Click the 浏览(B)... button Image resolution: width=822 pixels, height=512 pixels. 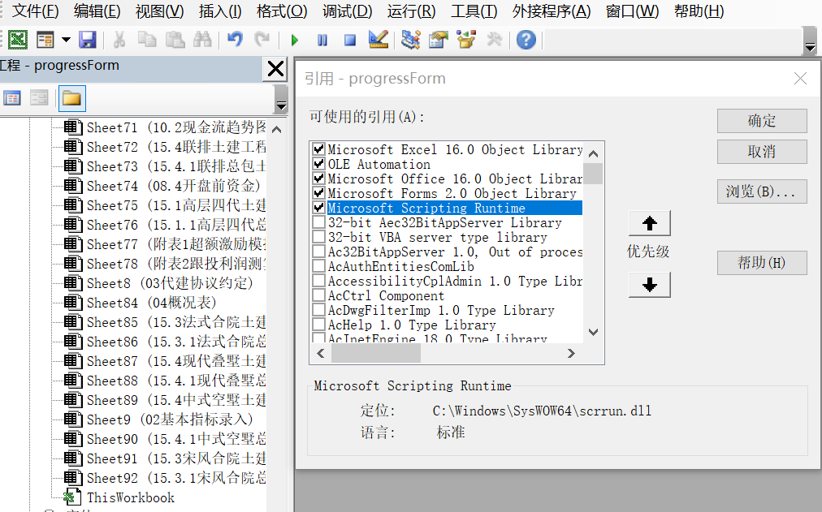click(762, 191)
